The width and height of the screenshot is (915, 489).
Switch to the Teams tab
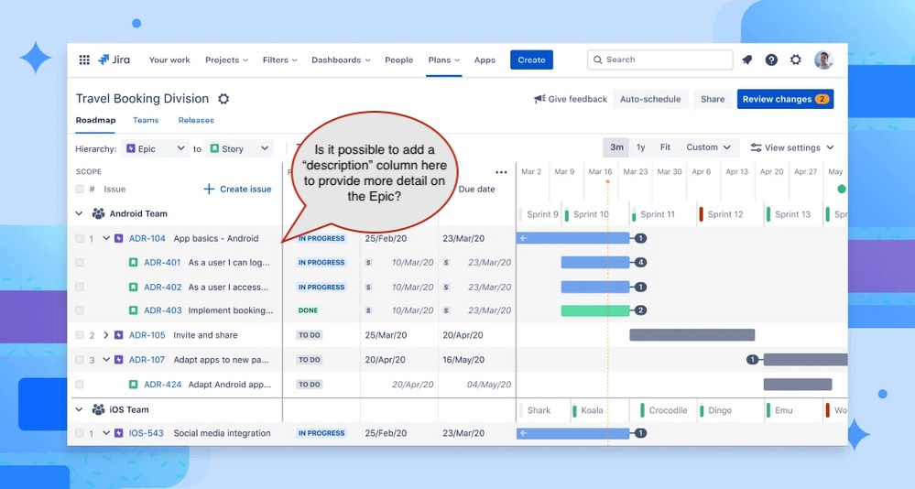pos(146,120)
